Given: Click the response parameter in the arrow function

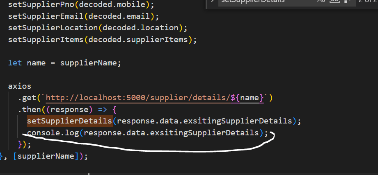Looking at the screenshot, I should tap(69, 110).
